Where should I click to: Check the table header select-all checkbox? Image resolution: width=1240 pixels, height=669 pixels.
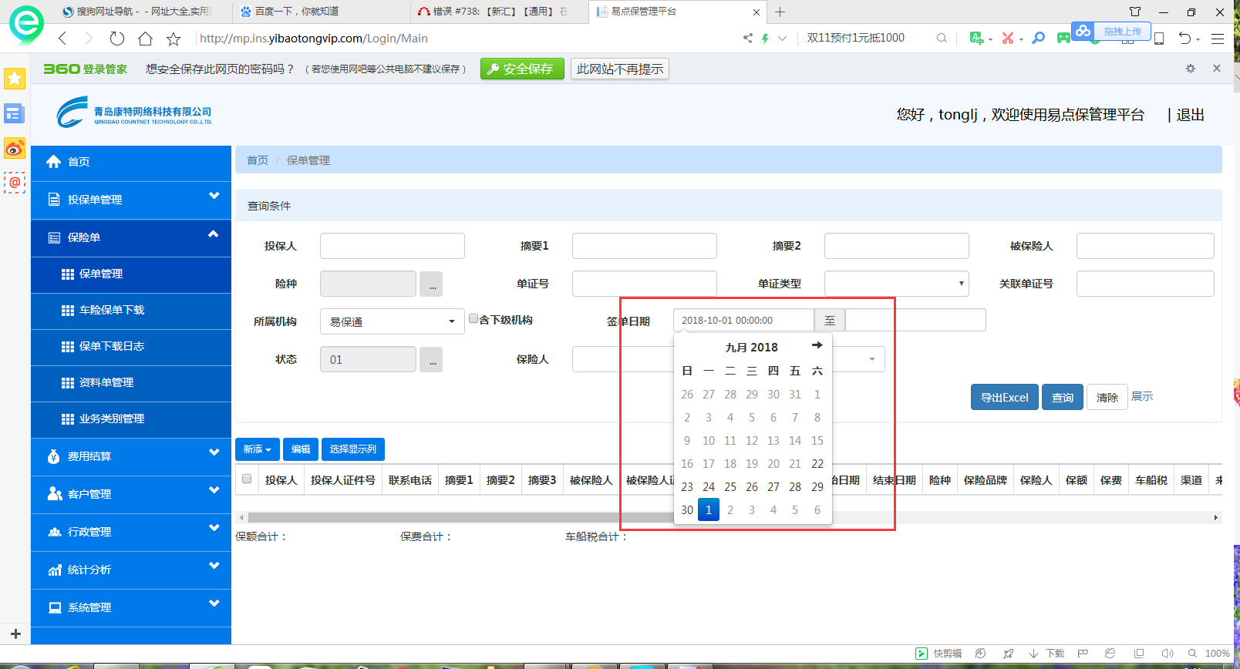[247, 479]
